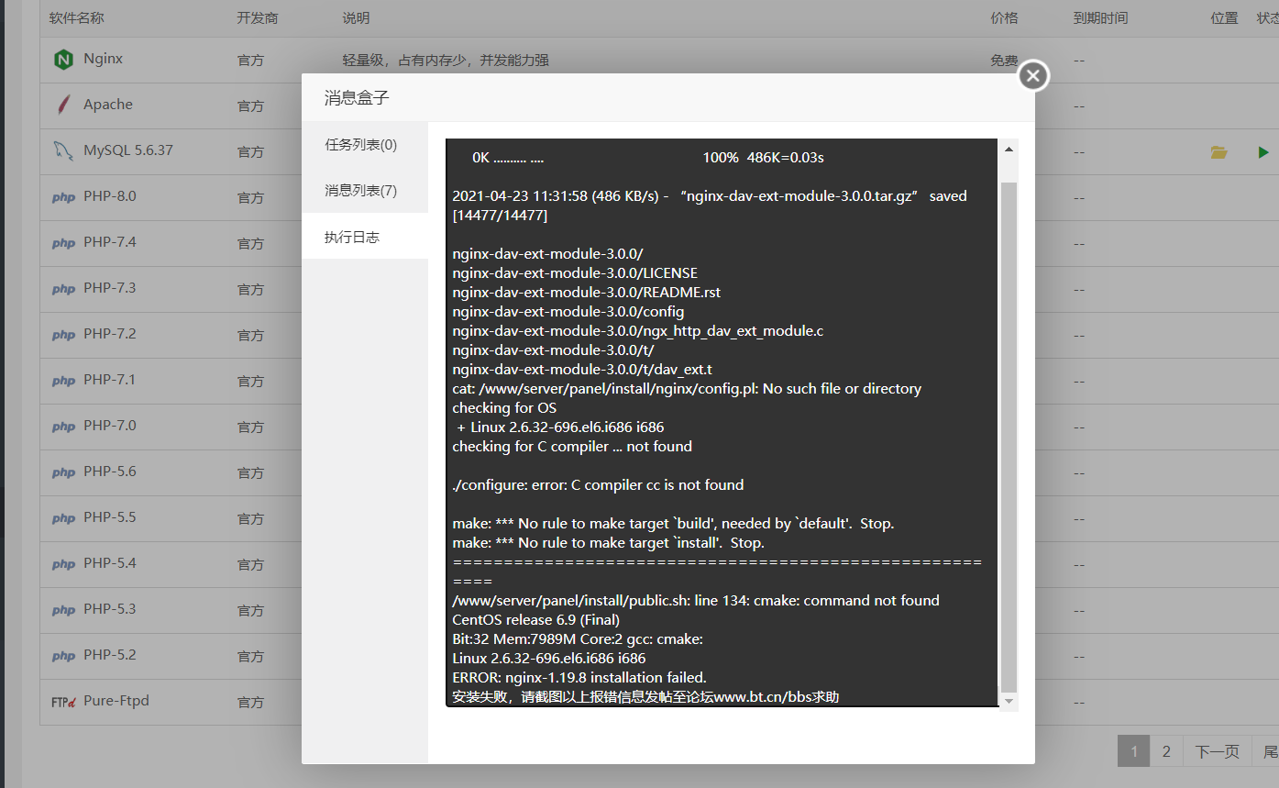The width and height of the screenshot is (1279, 788).
Task: Click the Pure-Ftpd FTP icon
Action: pyautogui.click(x=63, y=702)
